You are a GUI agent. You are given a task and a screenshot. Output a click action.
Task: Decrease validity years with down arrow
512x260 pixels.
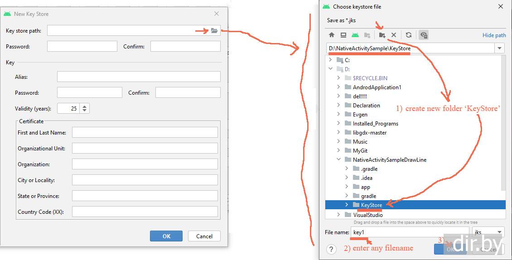coord(85,111)
